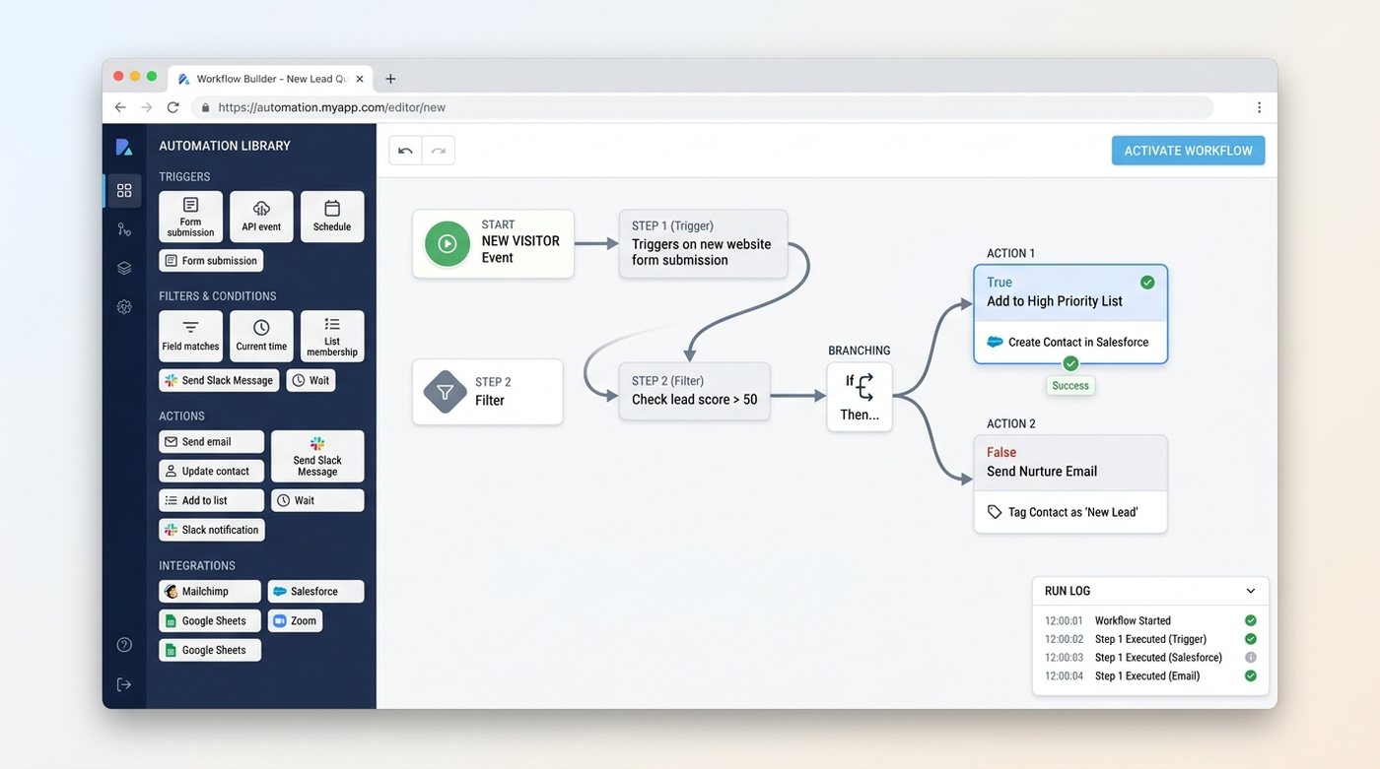Click the check icon above Success badge

click(1070, 363)
